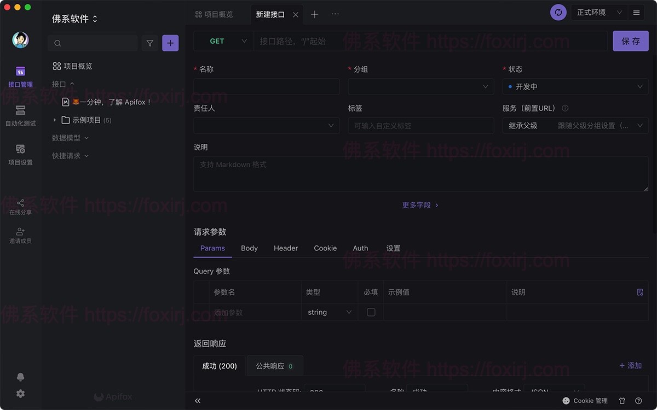657x410 pixels.
Task: Open the 正式环境 environment selector
Action: pyautogui.click(x=594, y=11)
